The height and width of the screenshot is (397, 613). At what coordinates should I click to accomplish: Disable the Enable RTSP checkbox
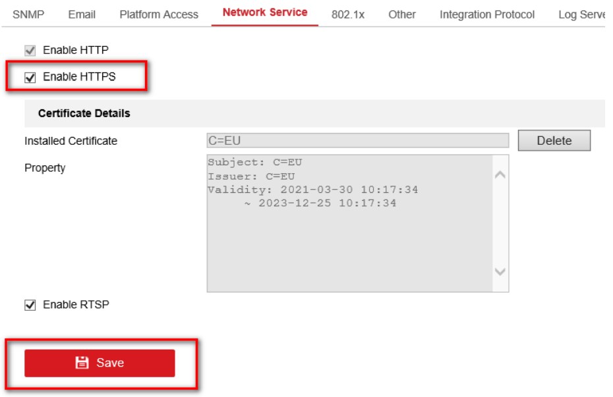pos(30,305)
